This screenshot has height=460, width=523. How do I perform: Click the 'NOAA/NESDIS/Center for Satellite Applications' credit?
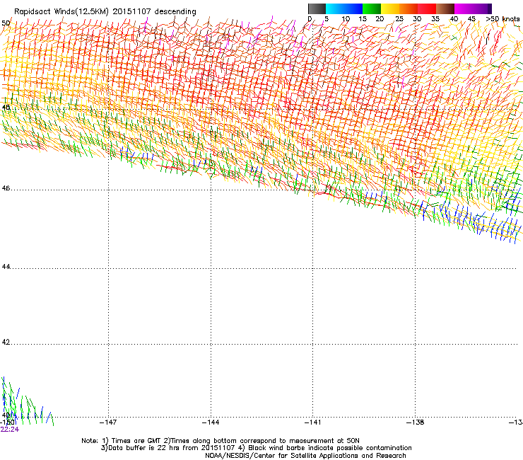pos(283,456)
